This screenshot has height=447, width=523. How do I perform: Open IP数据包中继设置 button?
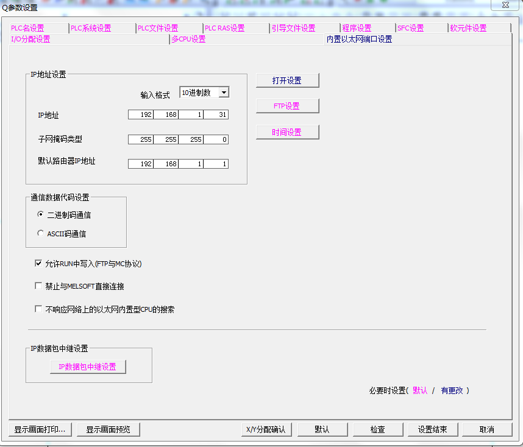coord(88,367)
